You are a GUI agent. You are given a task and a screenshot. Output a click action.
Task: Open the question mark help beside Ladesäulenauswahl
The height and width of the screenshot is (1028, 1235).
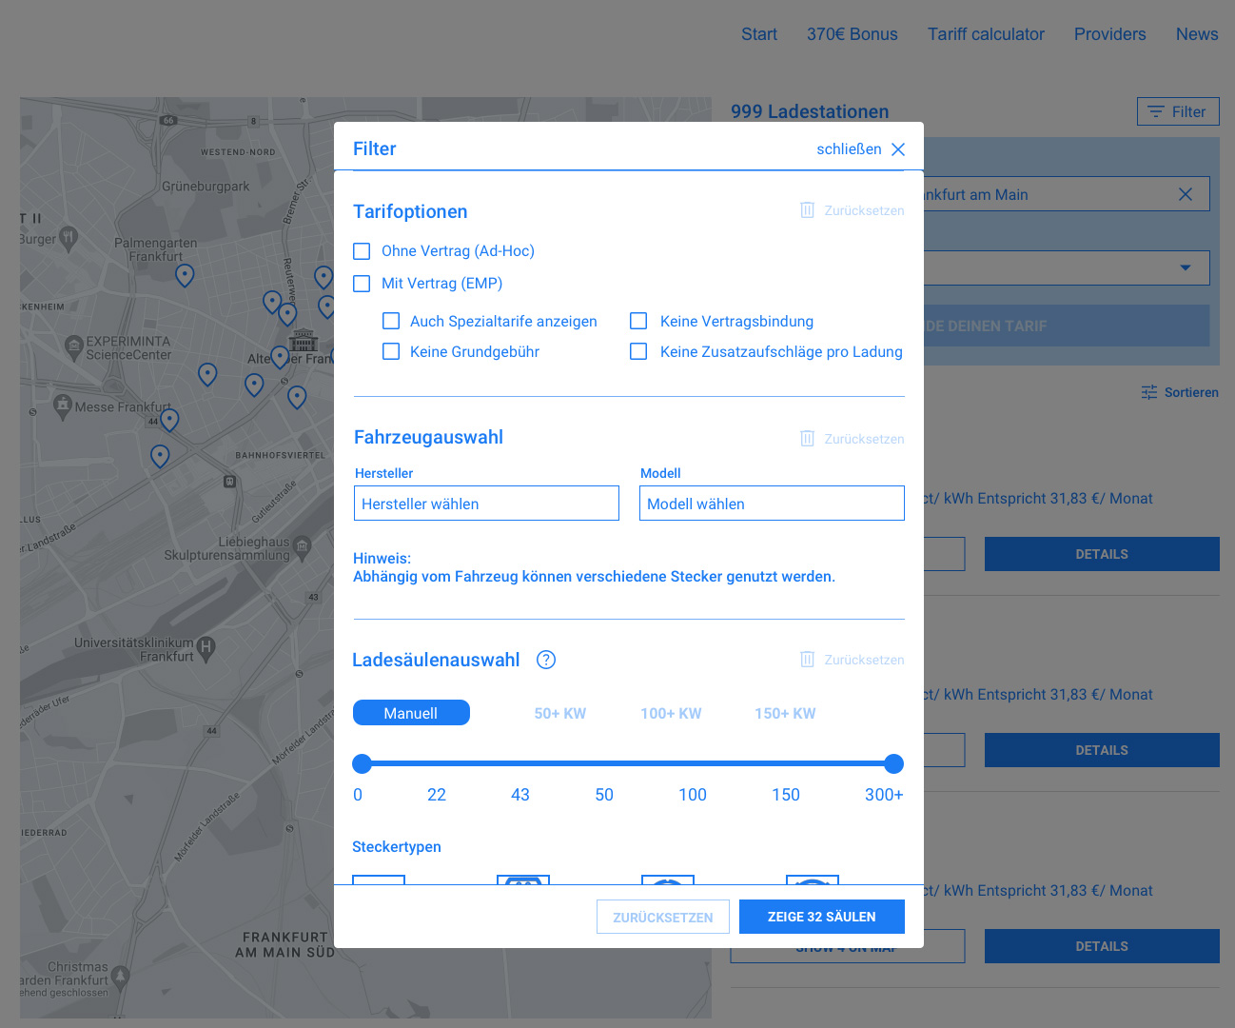pyautogui.click(x=545, y=659)
